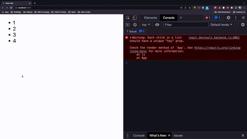Open a new browser tab
Image resolution: width=247 pixels, height=139 pixels.
tap(35, 3)
